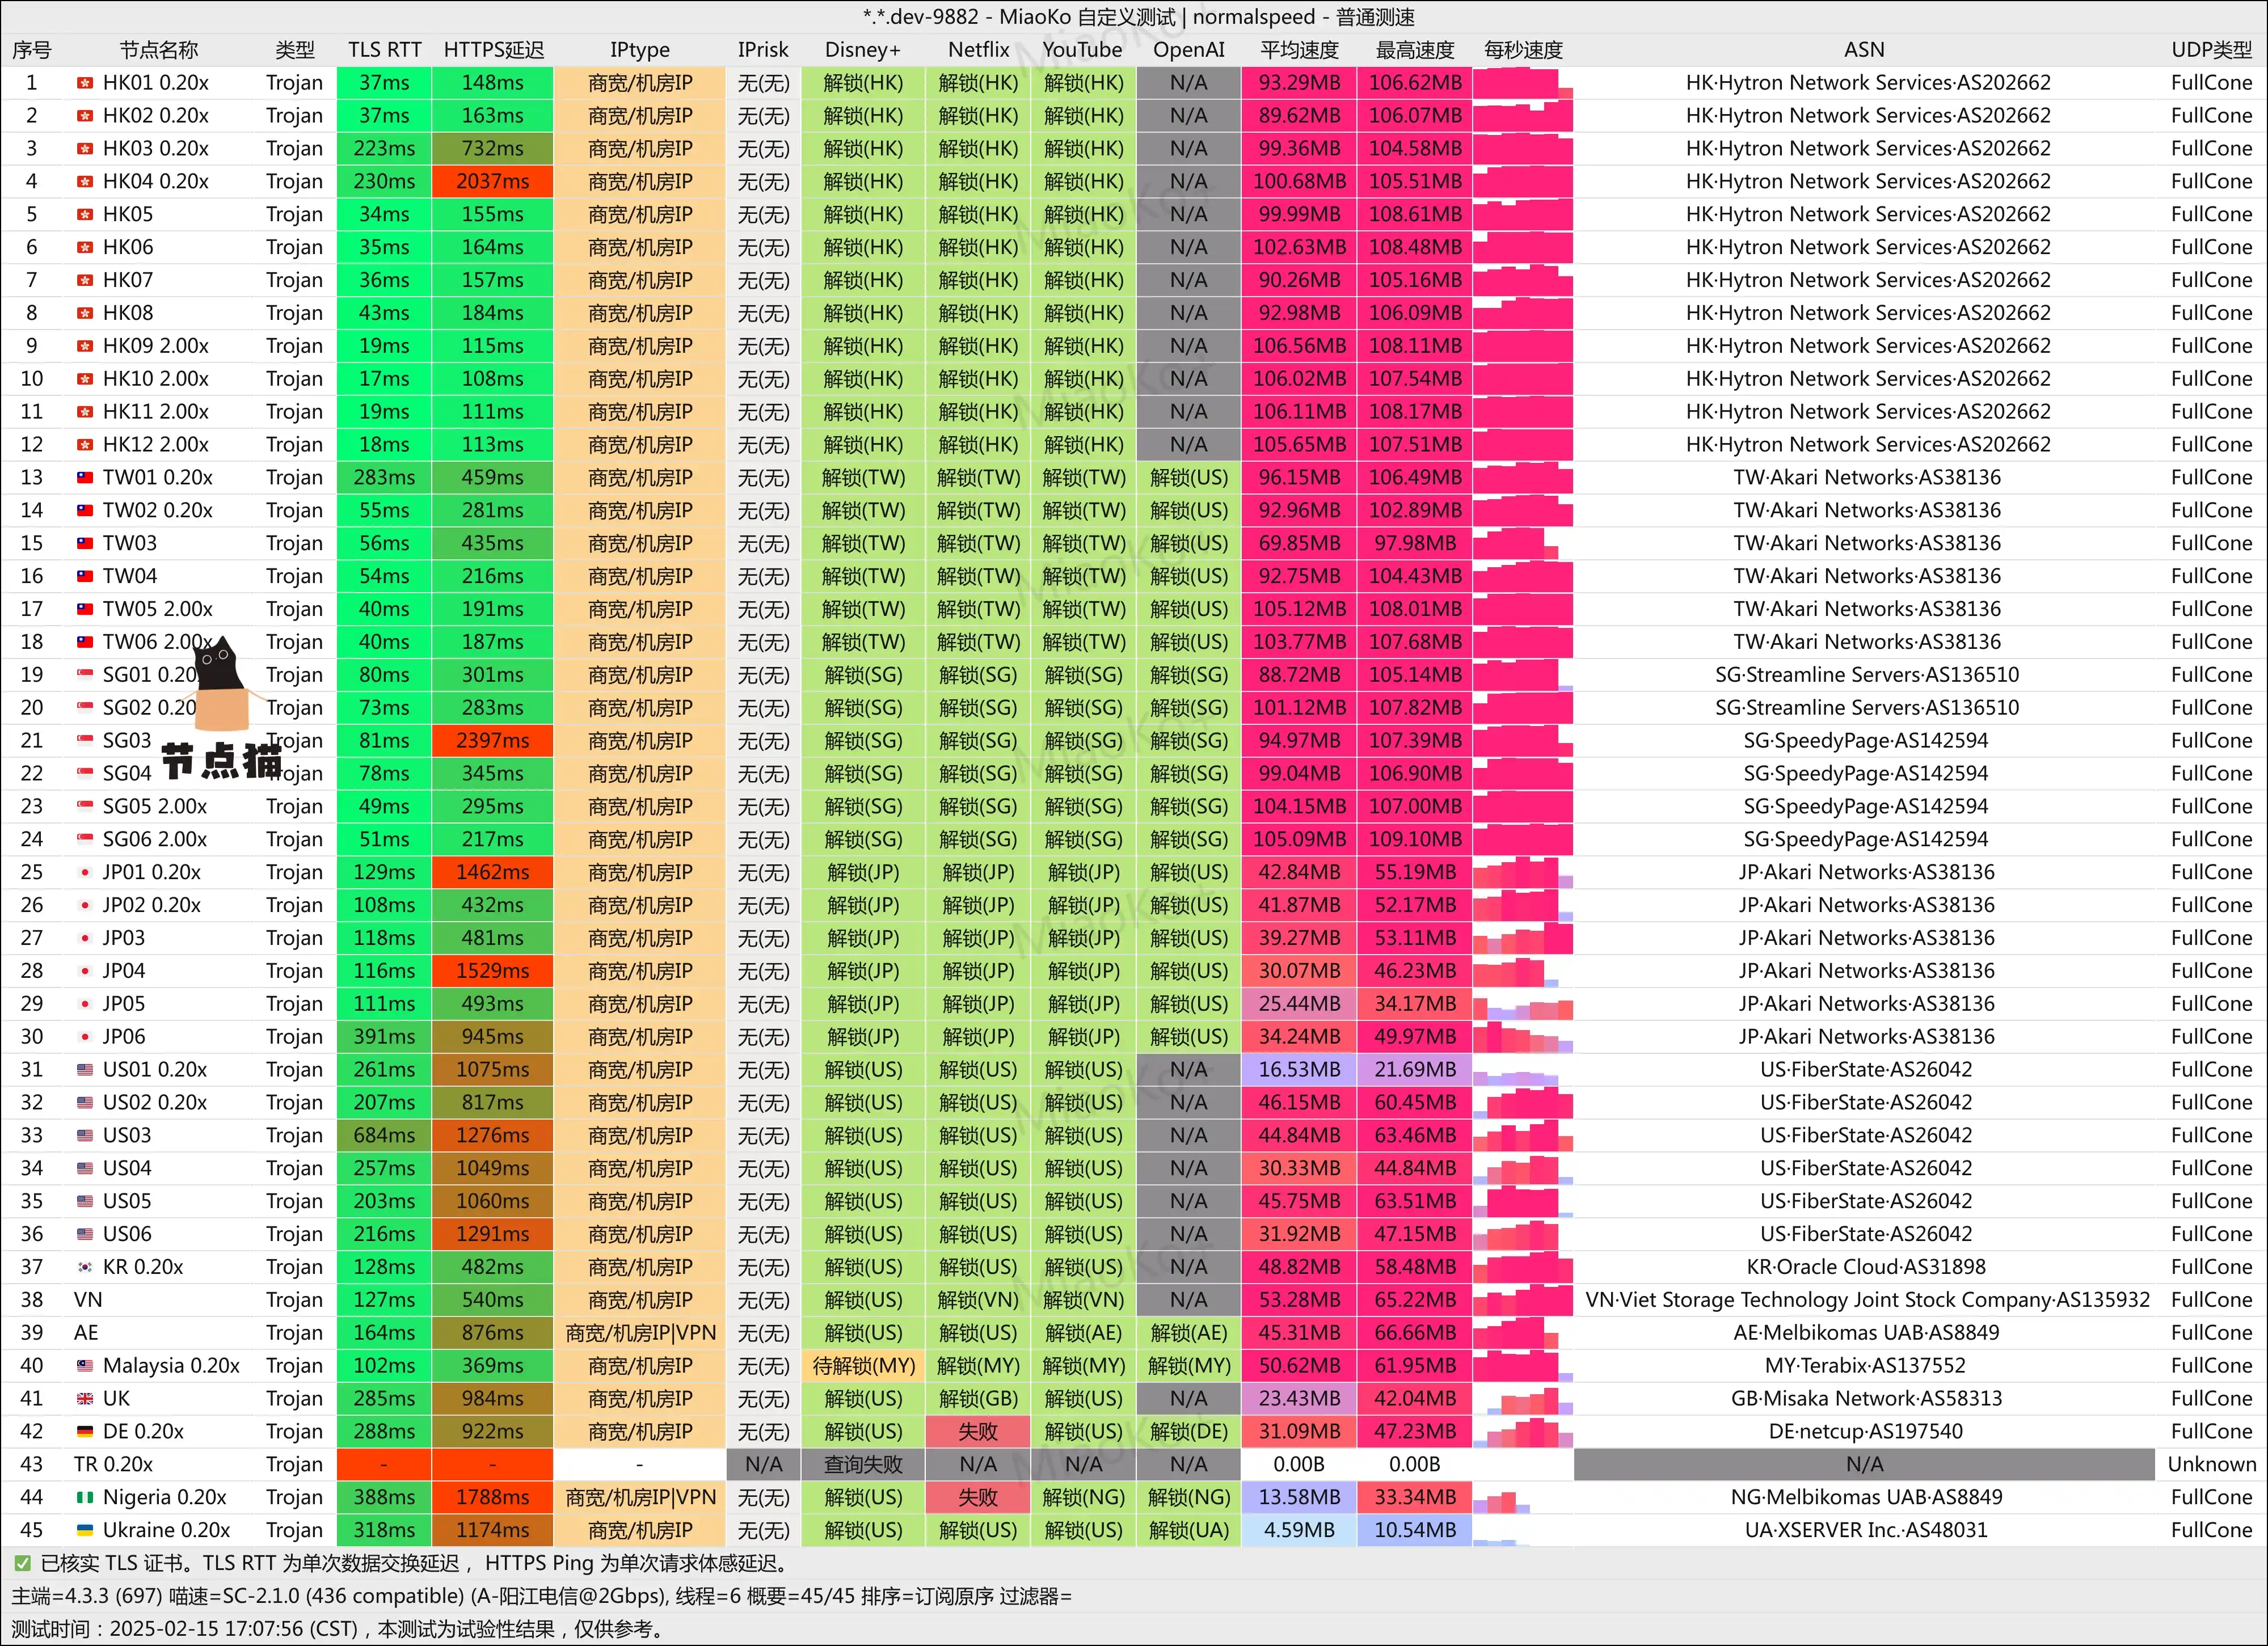Screen dimensions: 2268x1646
Task: Click the South Korea flag beside KR 0.20x
Action: 85,1267
